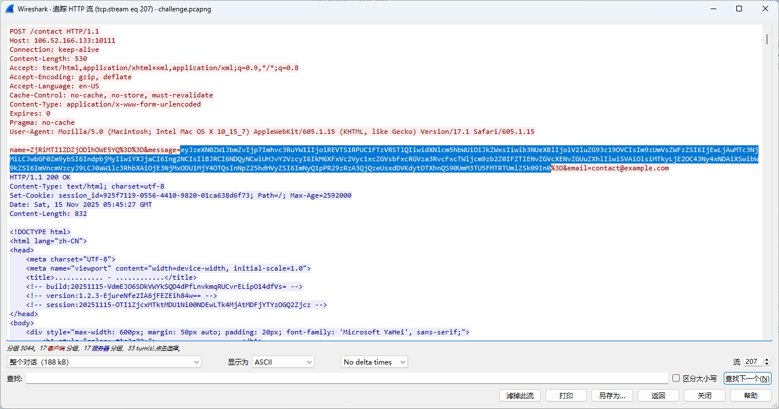Increase stream number with the up arrow

[766, 359]
